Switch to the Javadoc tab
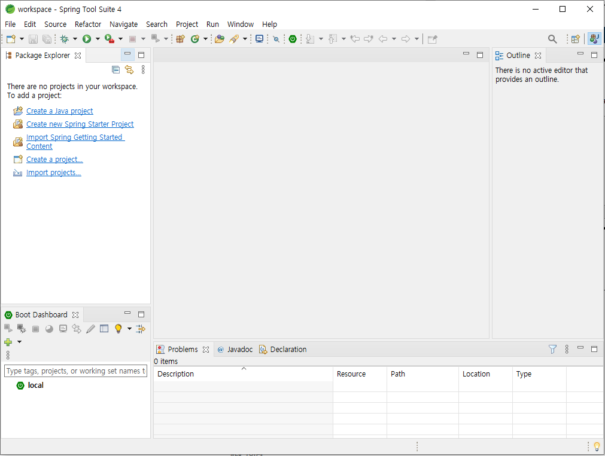This screenshot has width=605, height=456. [235, 349]
